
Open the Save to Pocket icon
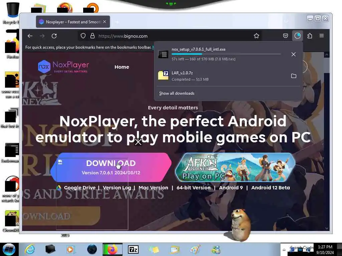286,36
